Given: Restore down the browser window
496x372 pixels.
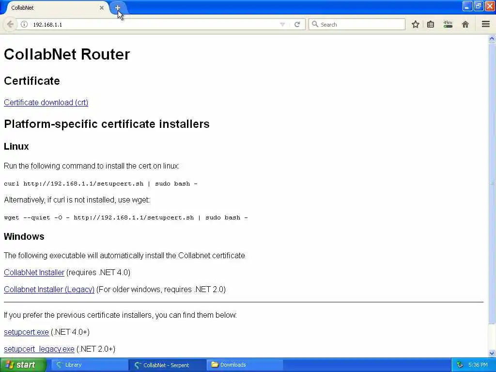Looking at the screenshot, I should (x=478, y=6).
